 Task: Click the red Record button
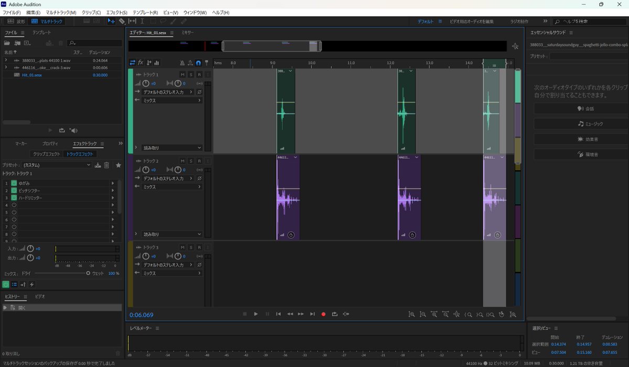point(323,314)
